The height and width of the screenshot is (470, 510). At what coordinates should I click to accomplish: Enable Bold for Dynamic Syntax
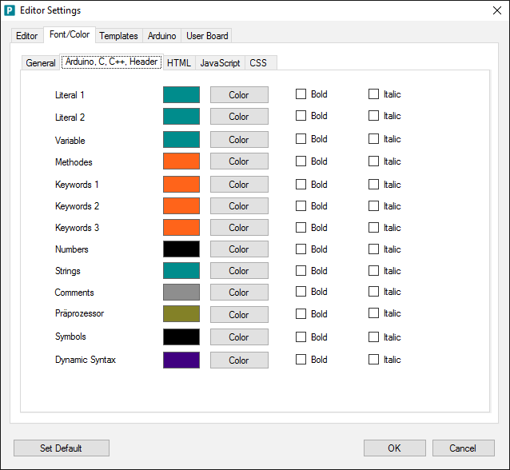coord(301,360)
